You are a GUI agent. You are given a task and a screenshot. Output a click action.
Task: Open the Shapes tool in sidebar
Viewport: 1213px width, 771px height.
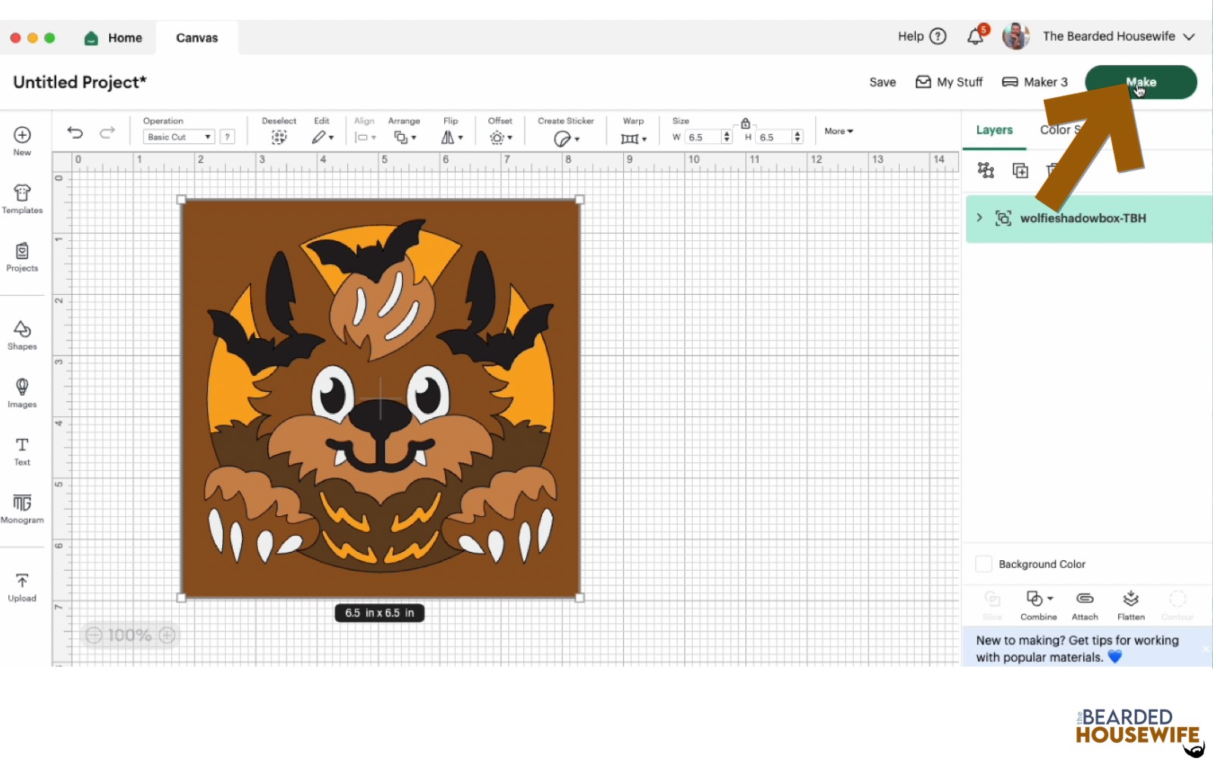[x=22, y=334]
